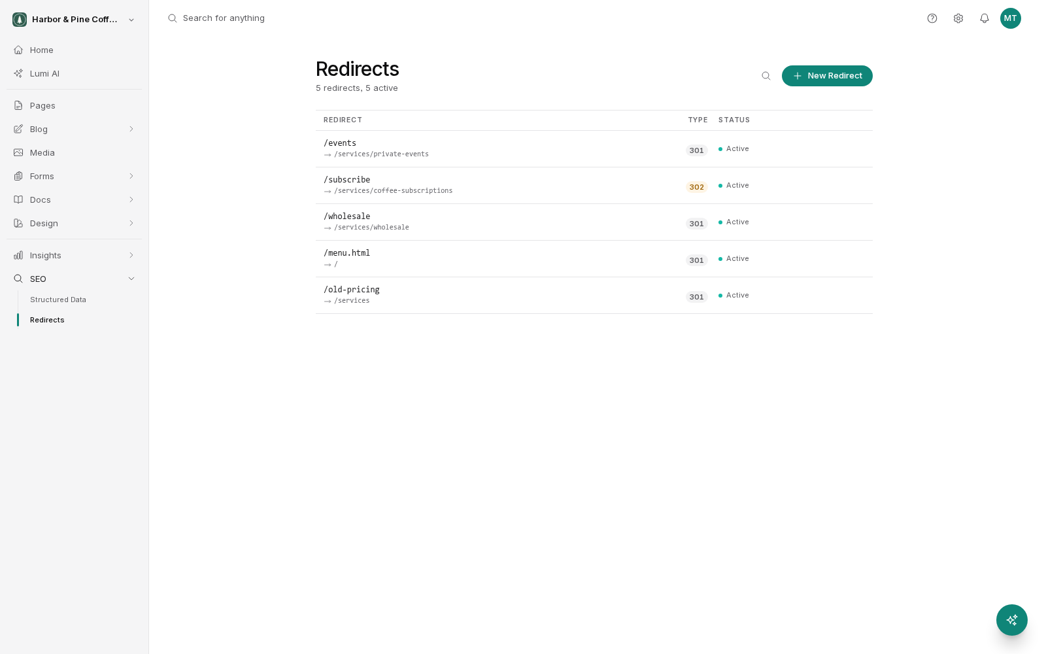The height and width of the screenshot is (654, 1046).
Task: Select Redirects in the SEO submenu
Action: [47, 320]
